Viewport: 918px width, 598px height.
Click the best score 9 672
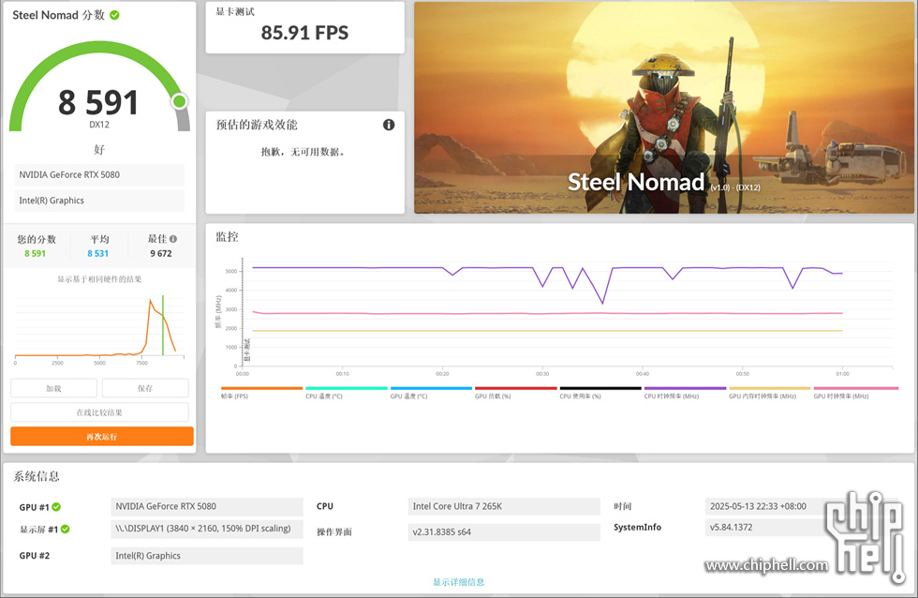point(161,254)
